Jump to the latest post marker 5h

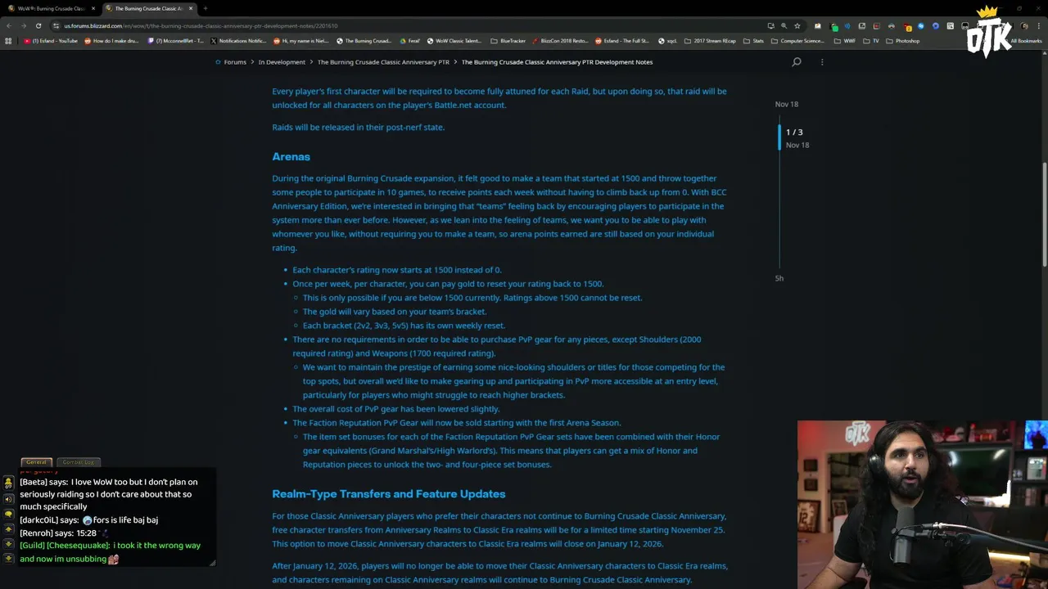tap(779, 278)
